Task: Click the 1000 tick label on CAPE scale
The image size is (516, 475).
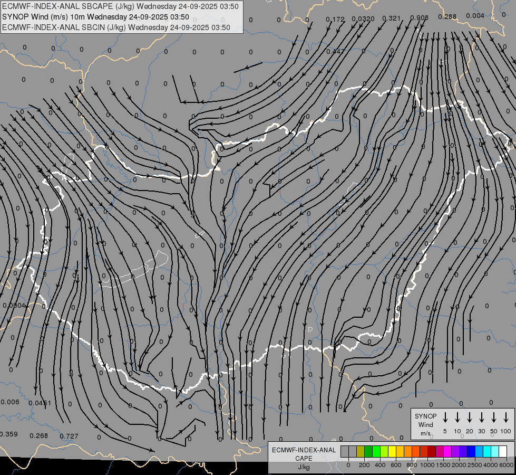Action: coord(427,465)
